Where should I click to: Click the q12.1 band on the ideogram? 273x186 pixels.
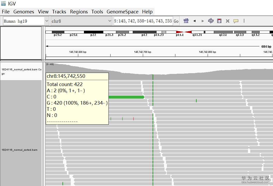223,32
